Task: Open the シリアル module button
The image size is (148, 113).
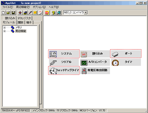Action: pos(64,62)
